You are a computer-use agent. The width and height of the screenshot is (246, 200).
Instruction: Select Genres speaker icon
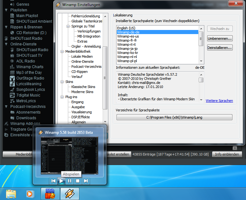pyautogui.click(x=12, y=4)
